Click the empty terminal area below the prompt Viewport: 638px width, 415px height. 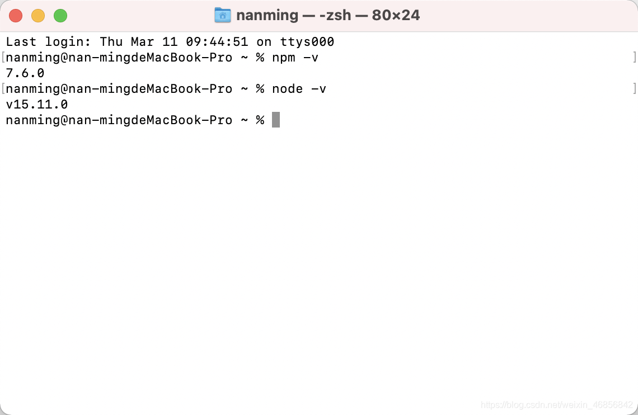(319, 264)
